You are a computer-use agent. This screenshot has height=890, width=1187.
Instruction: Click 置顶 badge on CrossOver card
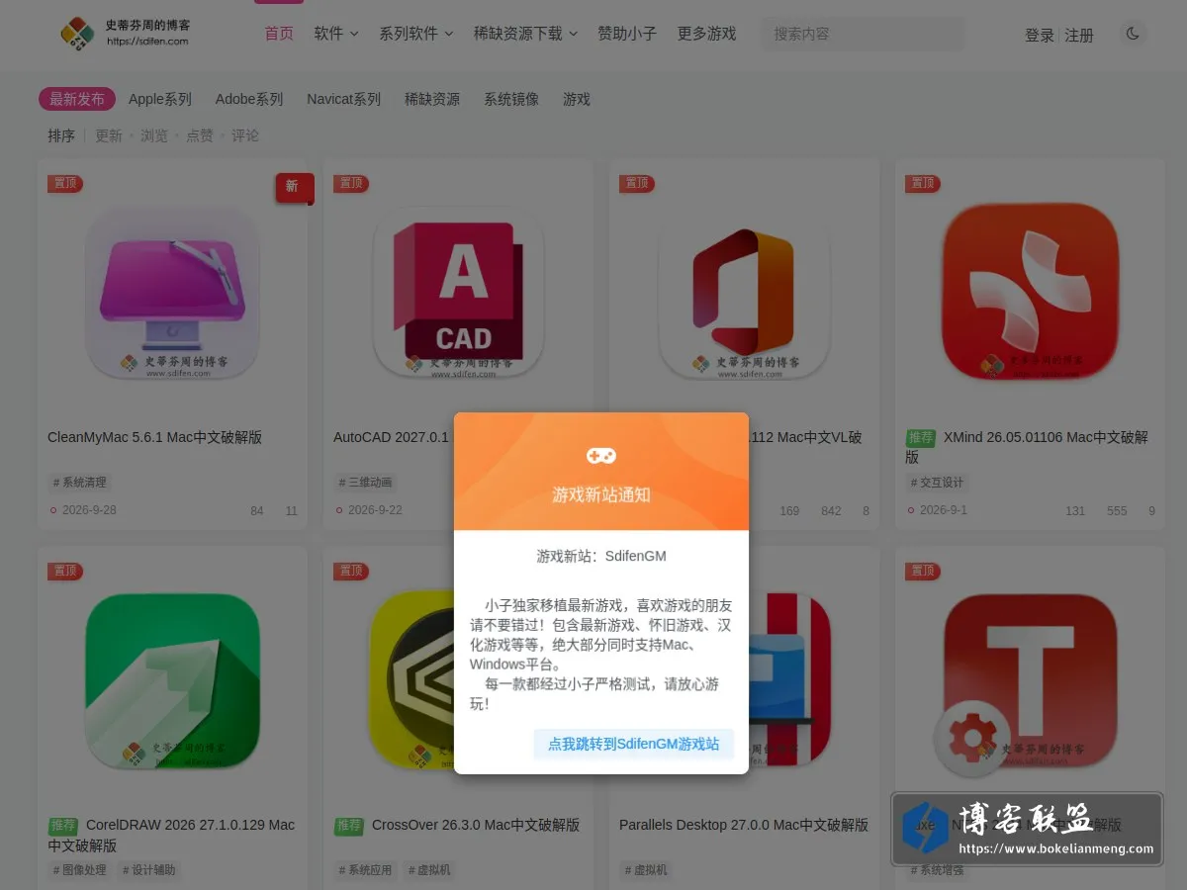(x=351, y=571)
